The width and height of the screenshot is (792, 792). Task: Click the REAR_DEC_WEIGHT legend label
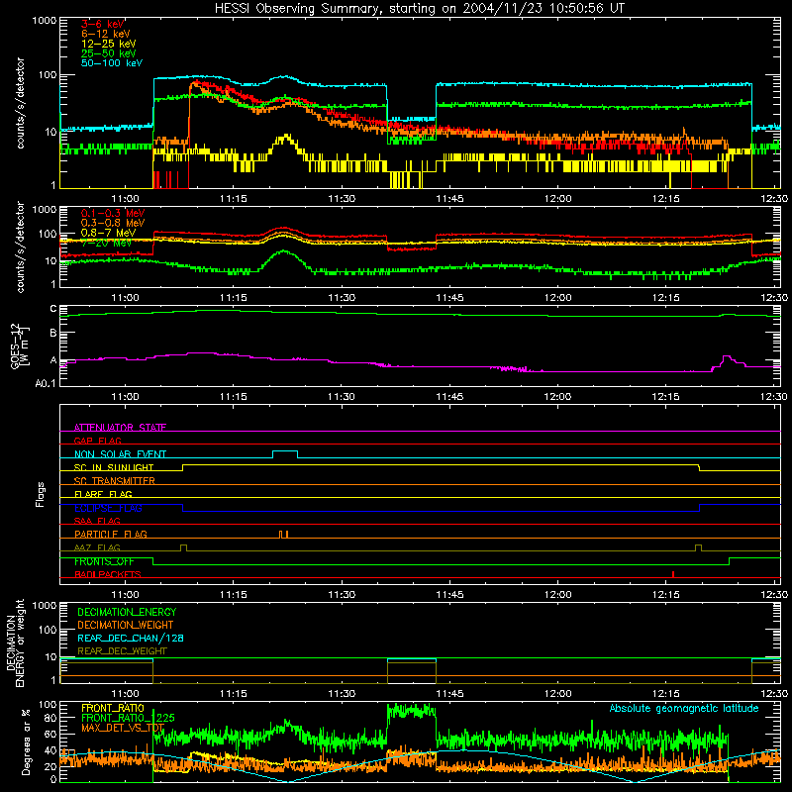122,651
